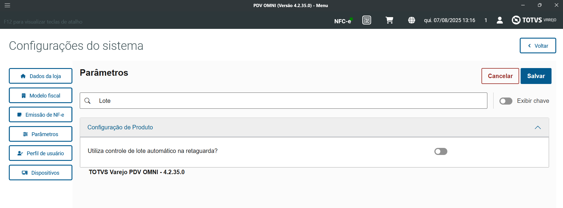Viewport: 563px width, 208px height.
Task: Click the NFC-e status indicator
Action: pos(343,21)
